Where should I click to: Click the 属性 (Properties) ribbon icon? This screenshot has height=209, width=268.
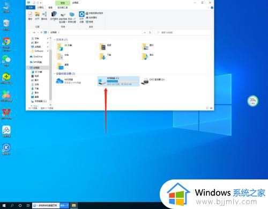pyautogui.click(x=30, y=16)
